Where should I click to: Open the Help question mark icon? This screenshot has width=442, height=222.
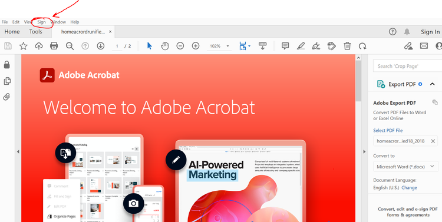click(x=392, y=32)
